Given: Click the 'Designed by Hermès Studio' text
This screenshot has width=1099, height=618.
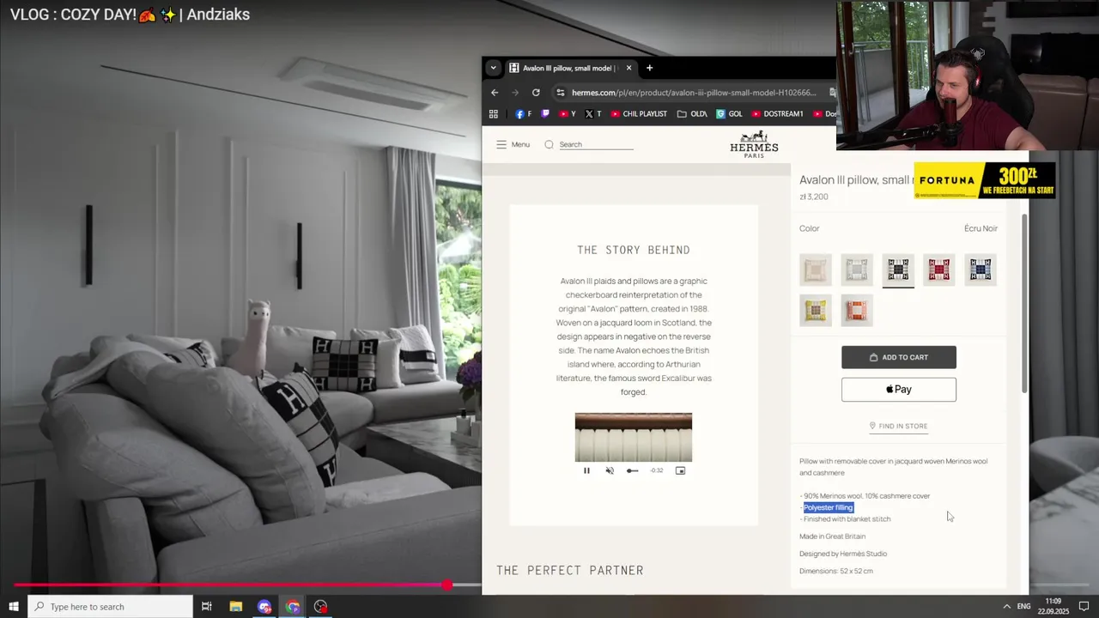Looking at the screenshot, I should point(843,554).
